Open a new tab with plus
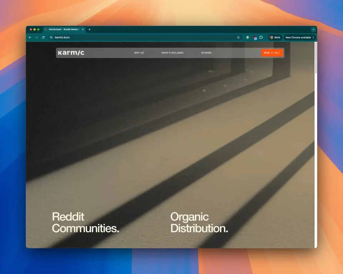343x274 pixels. point(89,30)
